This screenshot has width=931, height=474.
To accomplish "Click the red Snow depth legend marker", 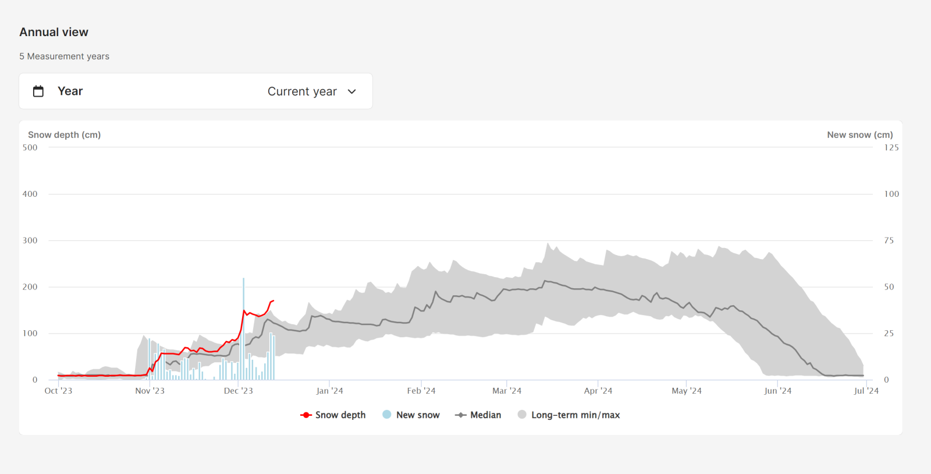I will pos(306,415).
